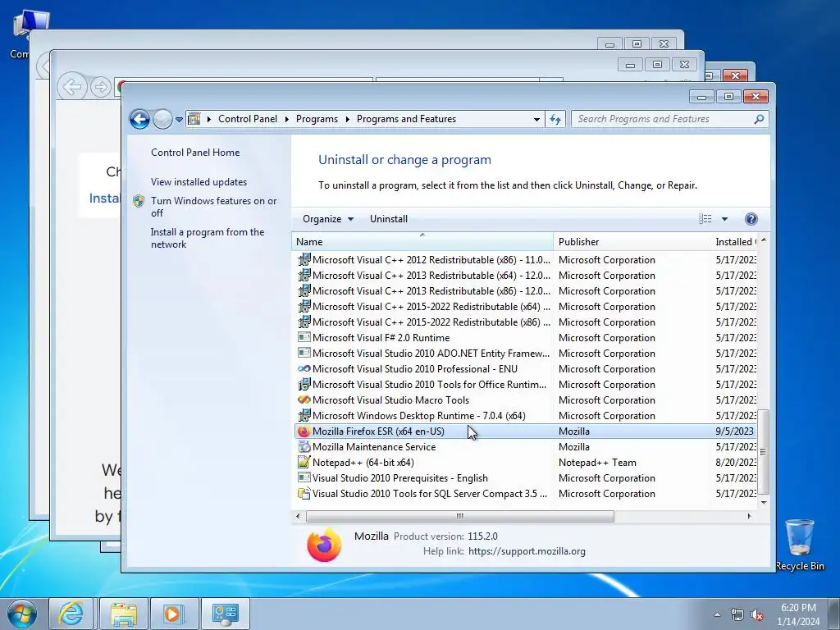Open Turn Windows features on or off
This screenshot has height=630, width=840.
pos(213,207)
